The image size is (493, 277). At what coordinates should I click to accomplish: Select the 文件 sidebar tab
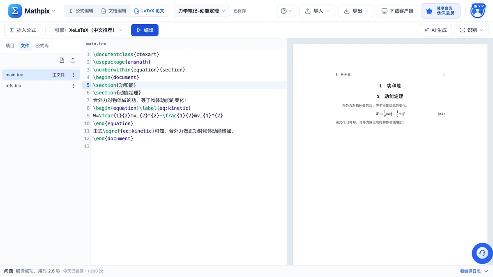pos(25,46)
